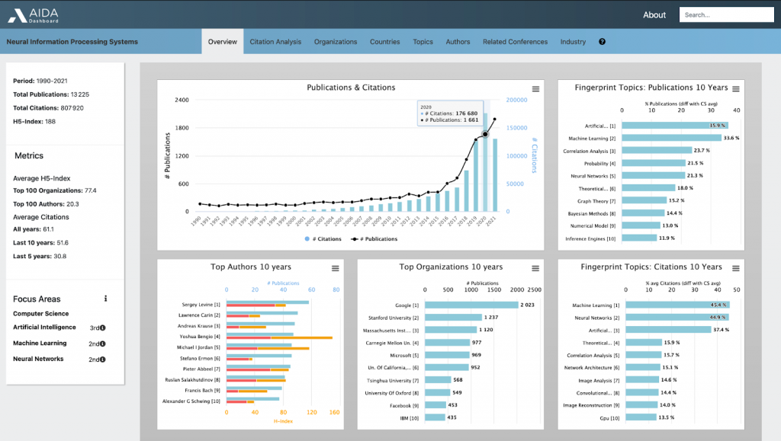
Task: Open the Top Authors chart hamburger menu
Action: click(335, 268)
